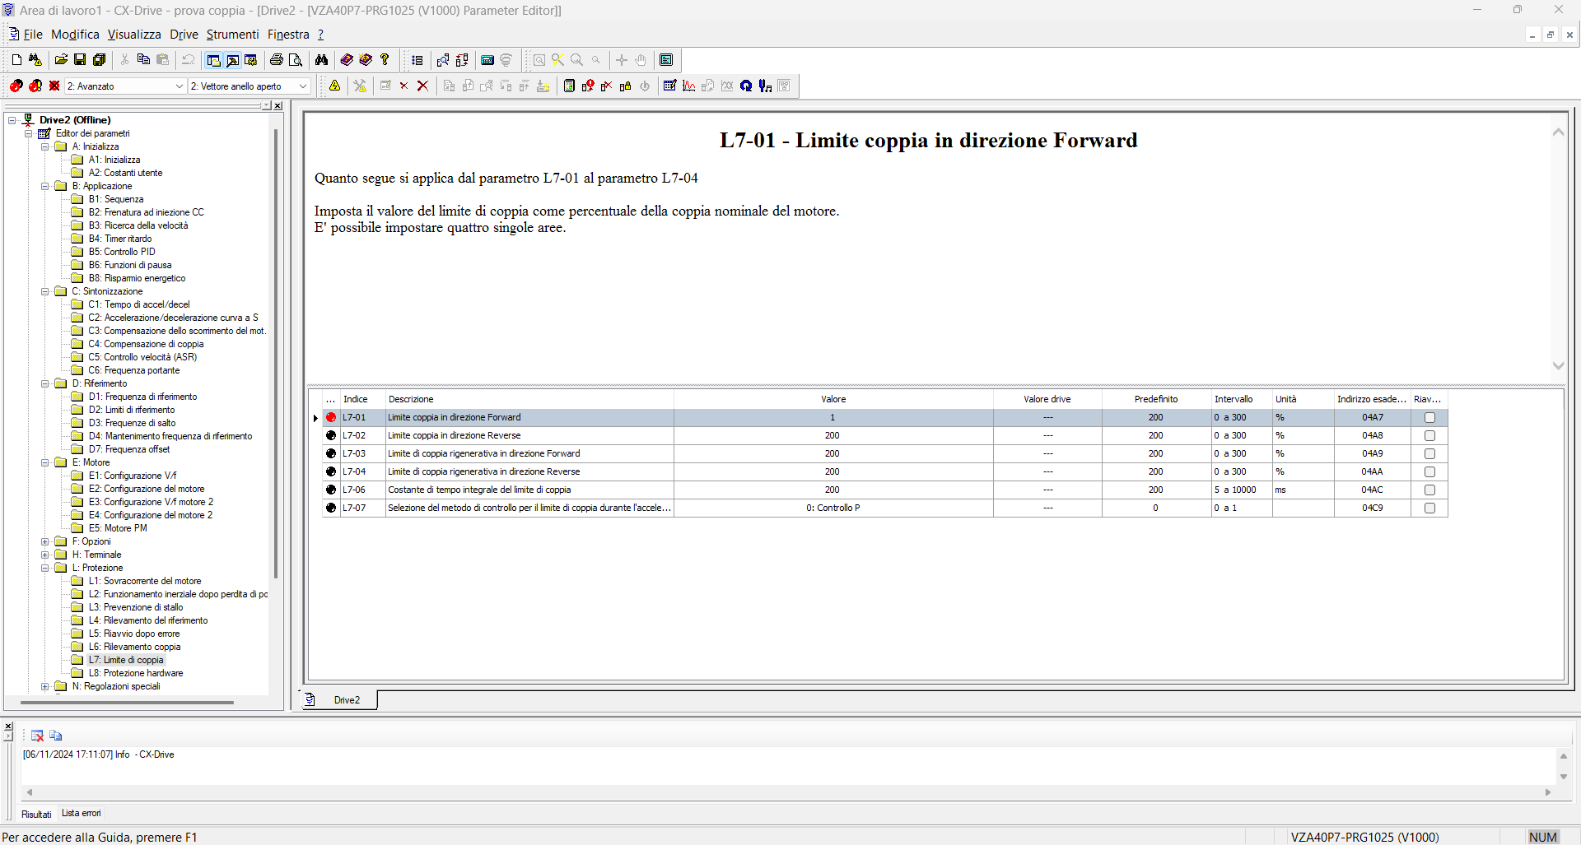
Task: Open the '2: Avanzato' access level dropdown
Action: pos(125,86)
